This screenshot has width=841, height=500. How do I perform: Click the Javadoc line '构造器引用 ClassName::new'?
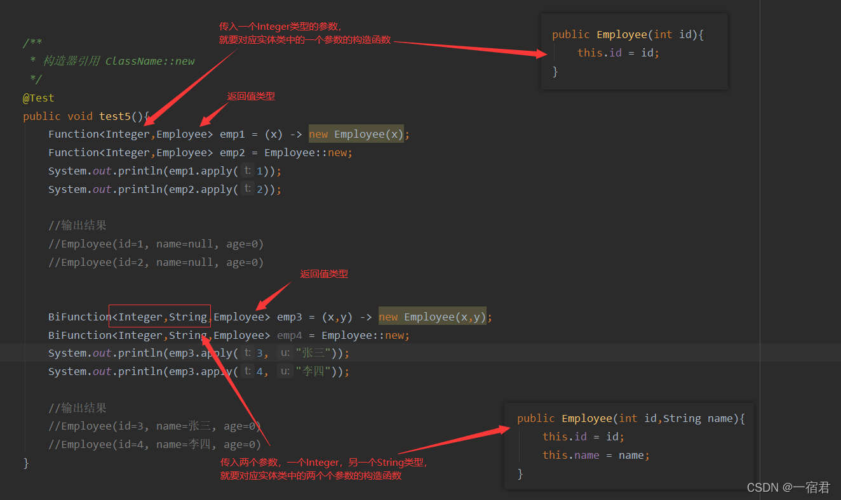[118, 61]
